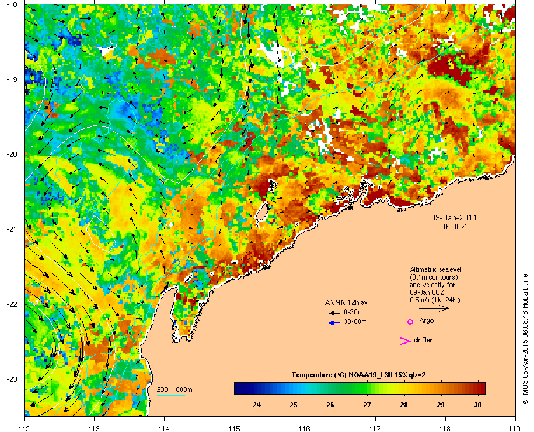534x432 pixels.
Task: Click the temperature color bar
Action: pyautogui.click(x=360, y=388)
